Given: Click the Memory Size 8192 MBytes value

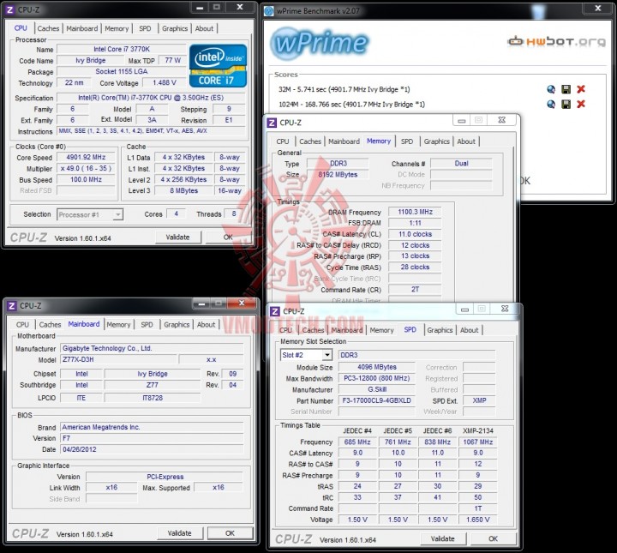Looking at the screenshot, I should pos(338,174).
